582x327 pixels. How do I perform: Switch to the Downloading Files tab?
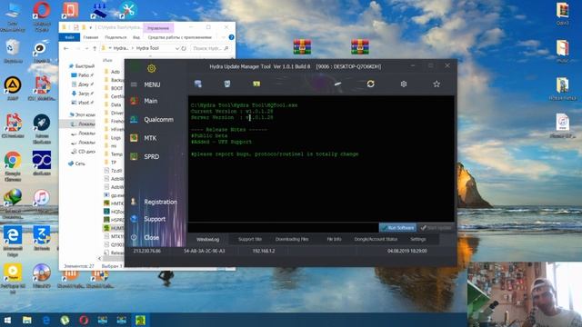[x=292, y=240]
